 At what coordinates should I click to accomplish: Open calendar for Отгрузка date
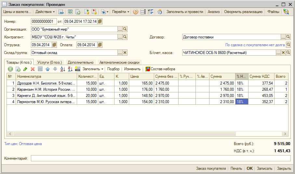(54, 45)
